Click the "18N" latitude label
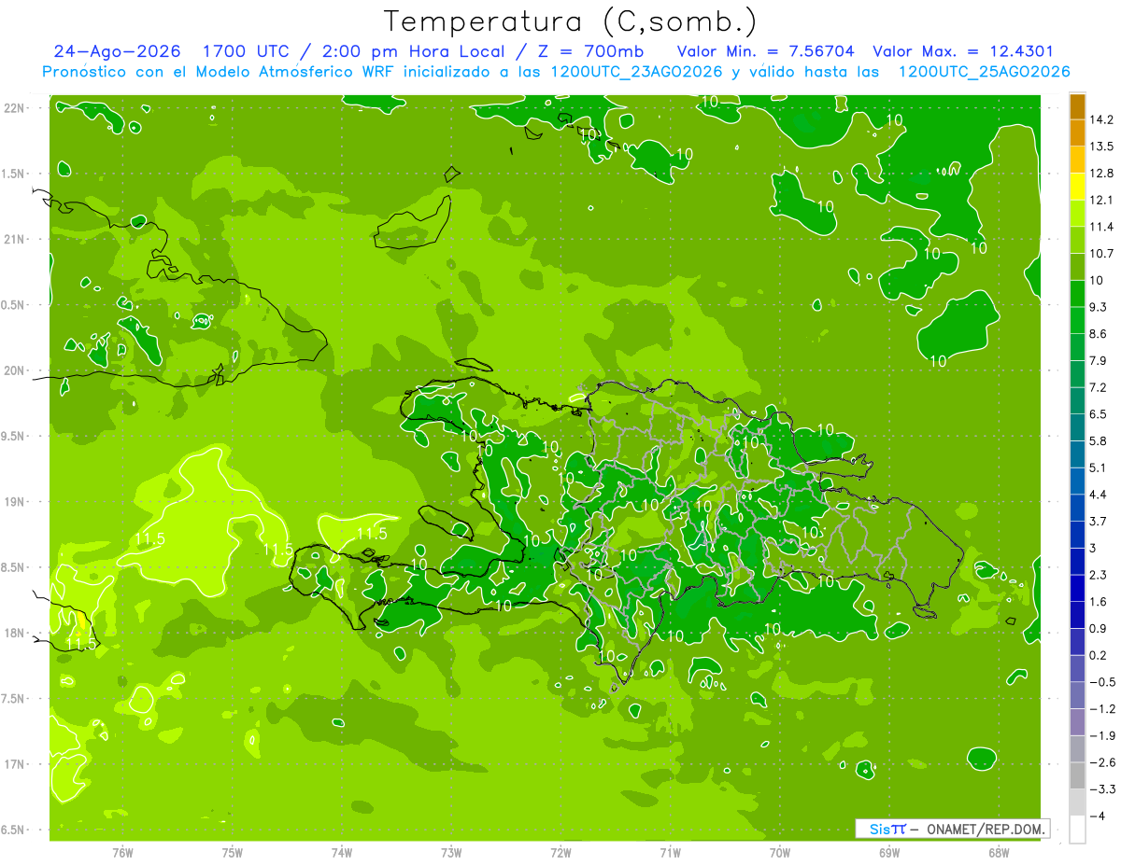The width and height of the screenshot is (1121, 865). [x=15, y=634]
